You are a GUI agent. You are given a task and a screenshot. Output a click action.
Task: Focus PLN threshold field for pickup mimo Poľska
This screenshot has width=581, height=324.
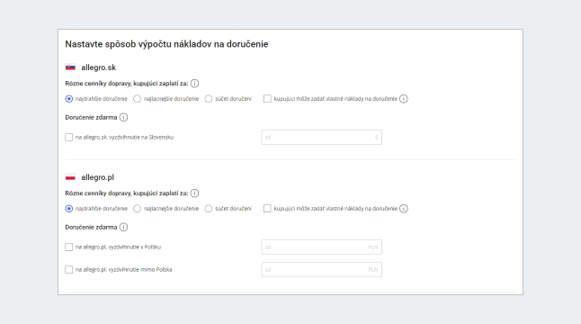pos(322,269)
